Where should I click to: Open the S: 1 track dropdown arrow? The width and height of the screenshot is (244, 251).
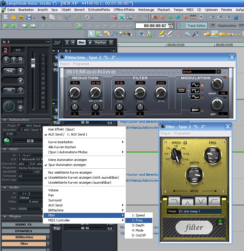click(113, 51)
